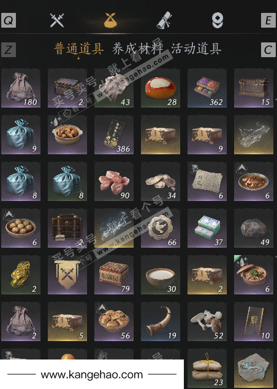Switch to the 养成材料 tab
The width and height of the screenshot is (277, 389).
click(137, 49)
